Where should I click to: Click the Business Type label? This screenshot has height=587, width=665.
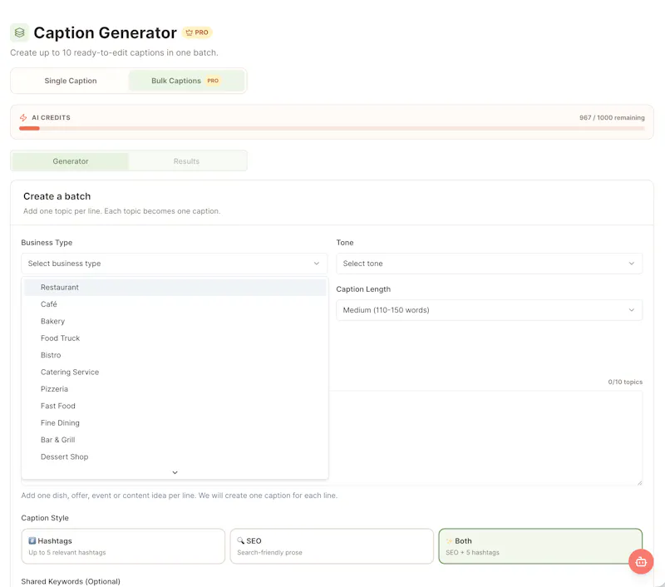(x=47, y=243)
